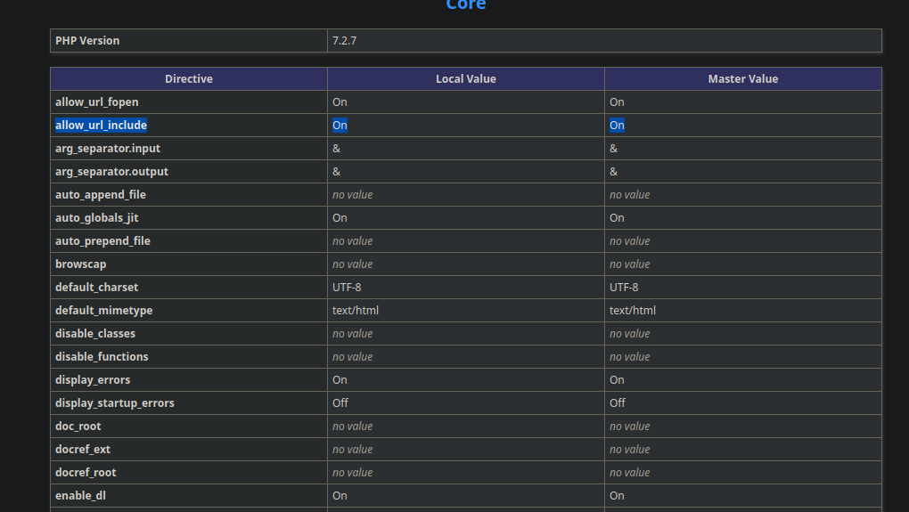Click the Core section heading link

(465, 4)
